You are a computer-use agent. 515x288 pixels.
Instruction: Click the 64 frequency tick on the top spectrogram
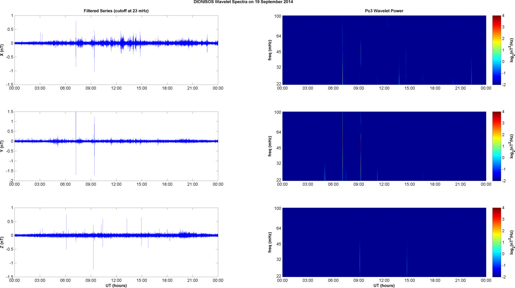pos(278,36)
